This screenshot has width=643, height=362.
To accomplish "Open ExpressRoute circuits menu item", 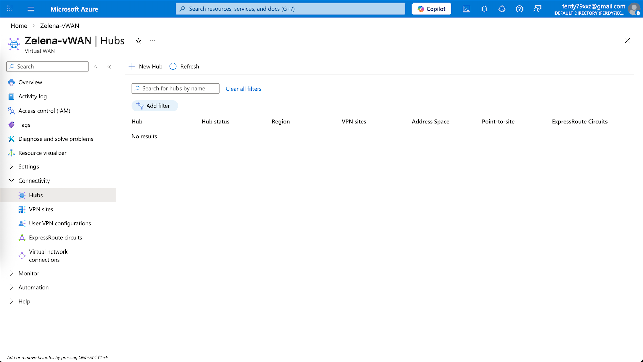I will pos(56,238).
